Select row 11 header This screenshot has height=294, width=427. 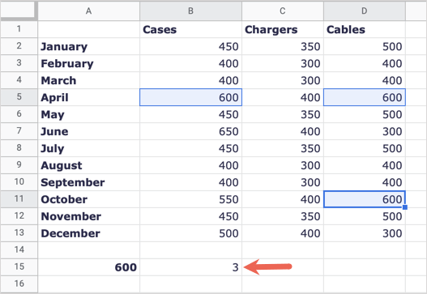tap(19, 199)
